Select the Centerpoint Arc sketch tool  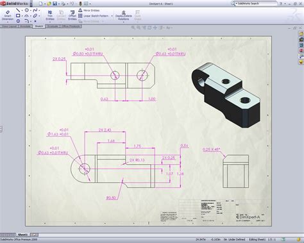(x=27, y=16)
